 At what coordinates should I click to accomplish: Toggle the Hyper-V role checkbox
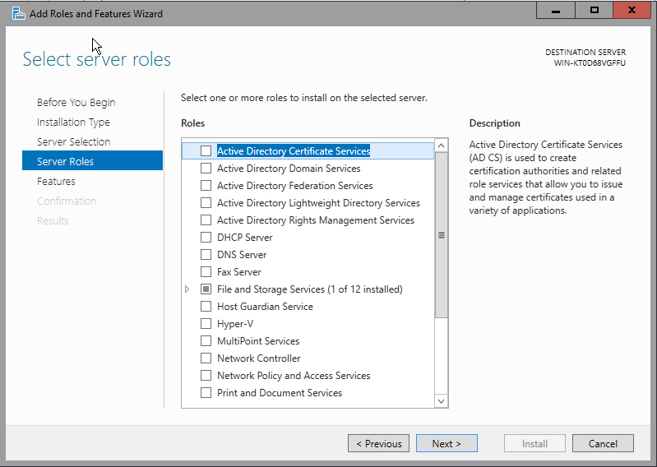[206, 324]
